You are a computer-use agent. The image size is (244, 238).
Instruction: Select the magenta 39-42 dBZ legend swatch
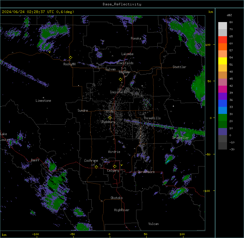(222, 89)
